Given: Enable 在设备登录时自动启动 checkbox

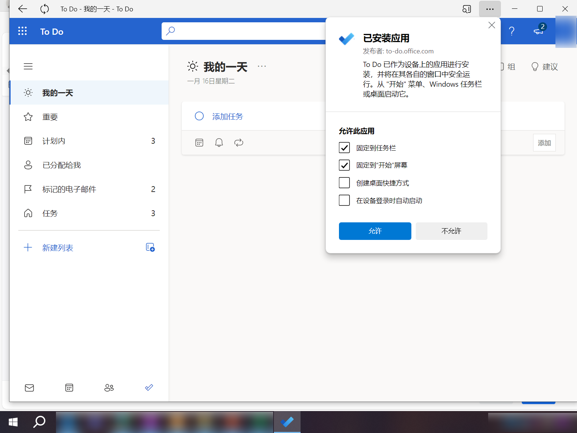Looking at the screenshot, I should tap(344, 200).
